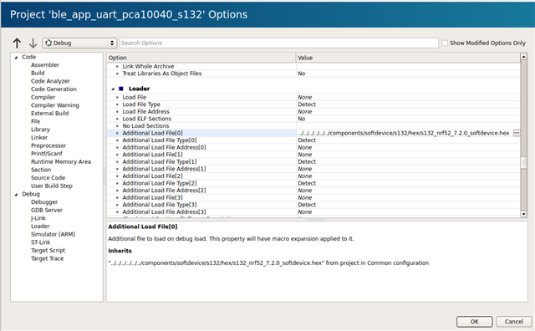Image resolution: width=535 pixels, height=331 pixels.
Task: Collapse the Code tree node
Action: click(x=16, y=58)
